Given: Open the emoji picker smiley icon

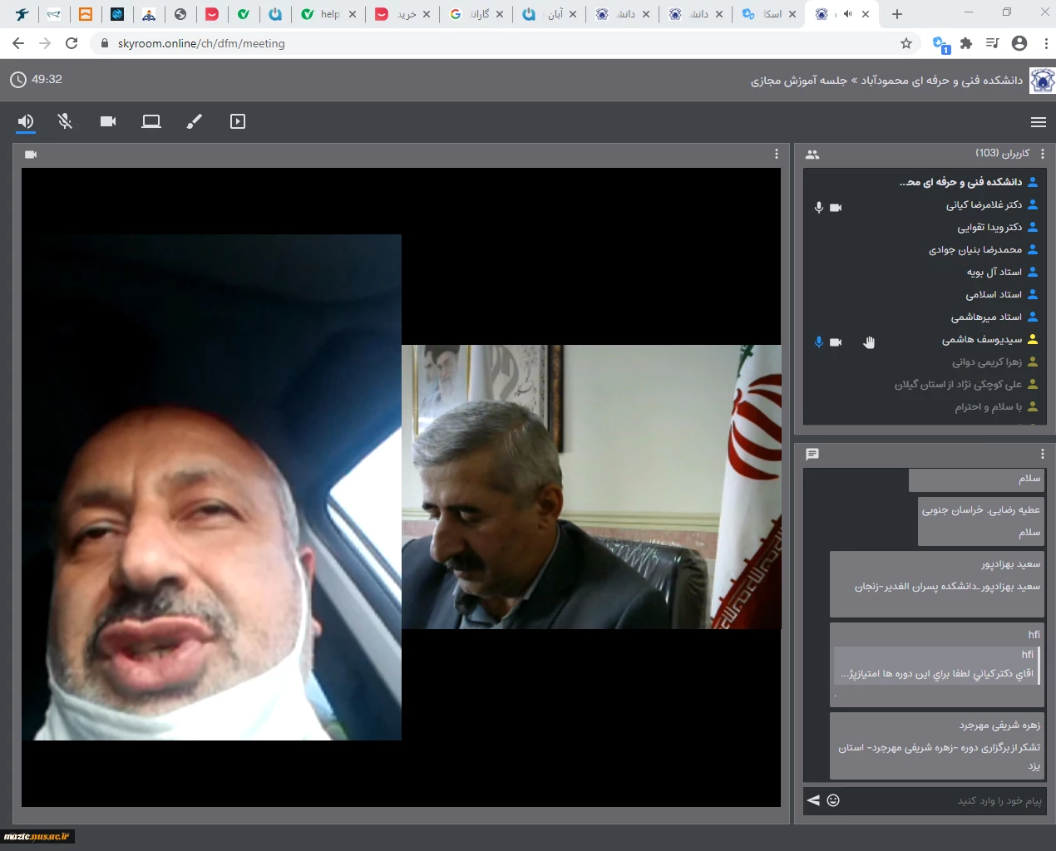Looking at the screenshot, I should tap(833, 800).
